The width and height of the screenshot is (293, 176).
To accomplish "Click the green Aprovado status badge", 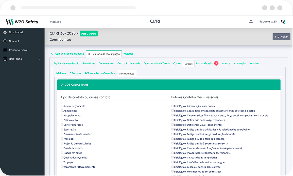I will click(x=89, y=34).
